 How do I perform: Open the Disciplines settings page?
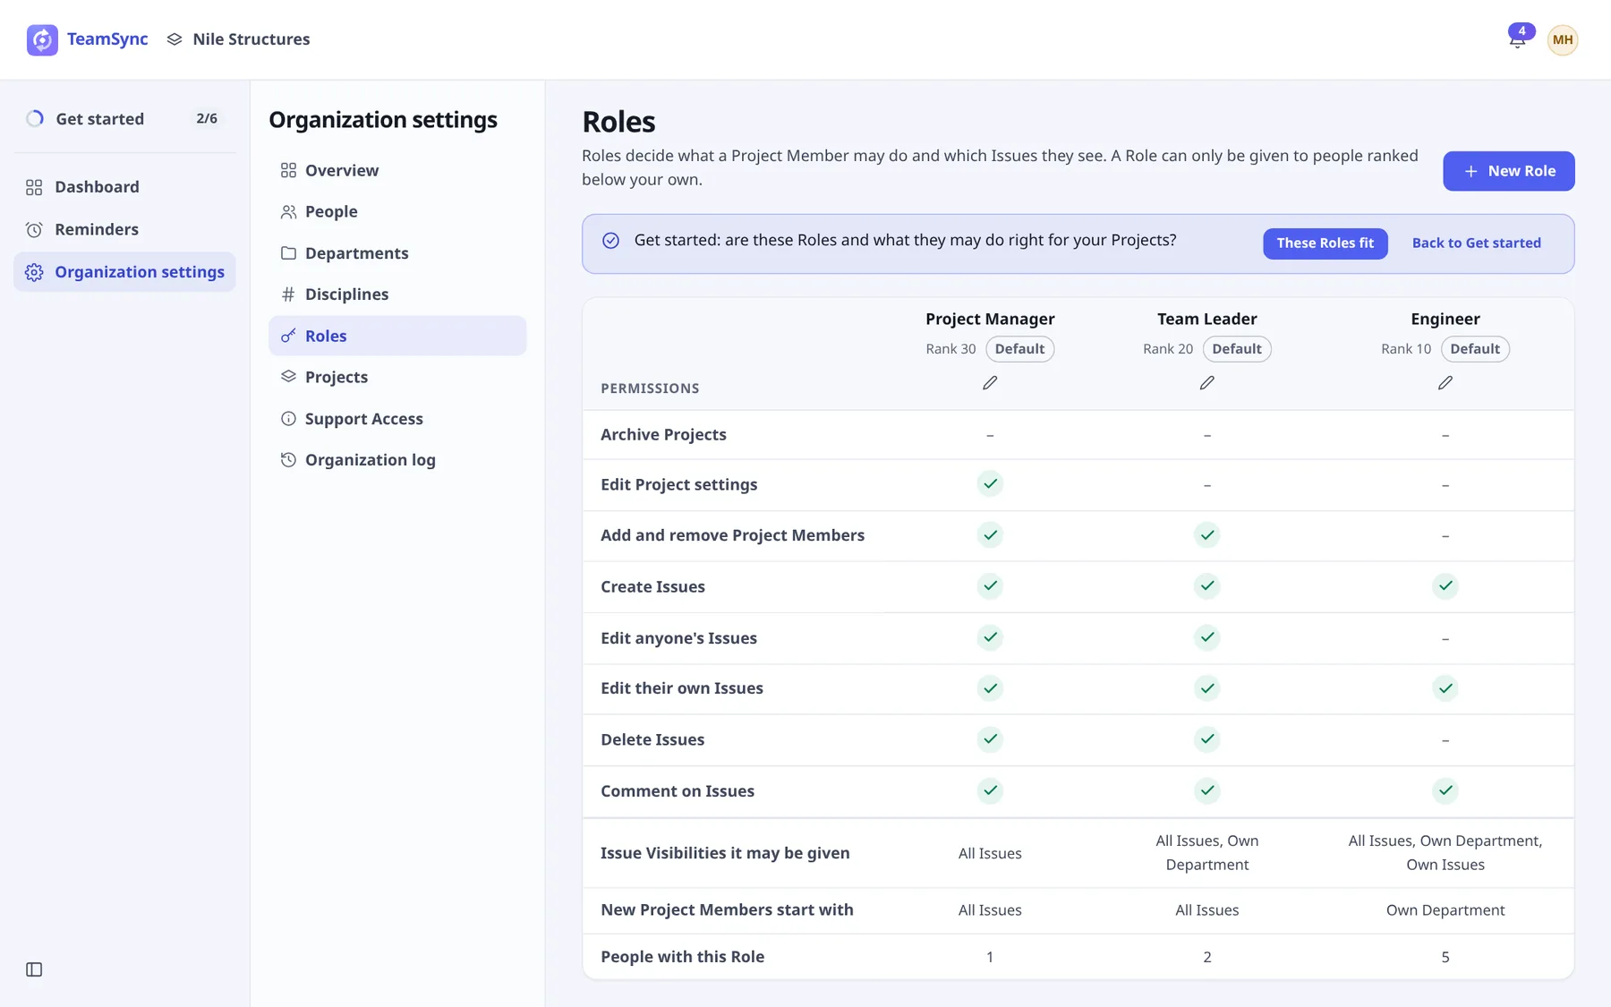pos(397,294)
